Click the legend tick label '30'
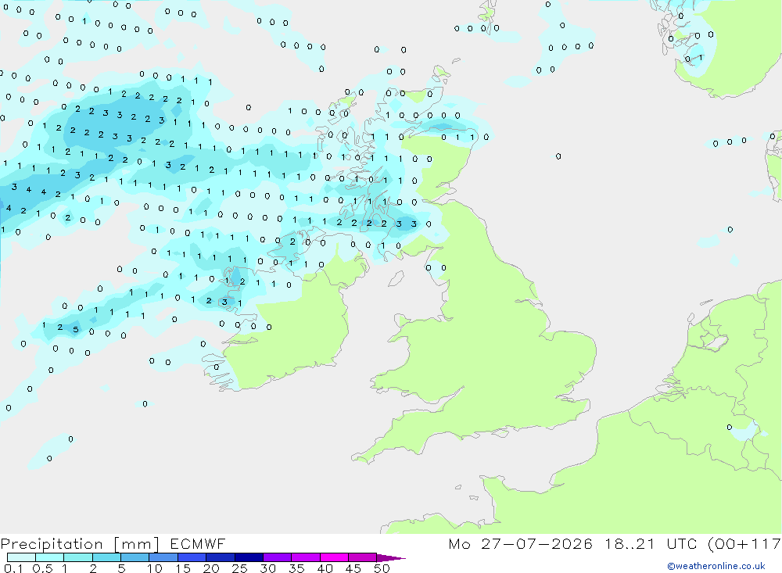The width and height of the screenshot is (782, 573). coord(267,568)
